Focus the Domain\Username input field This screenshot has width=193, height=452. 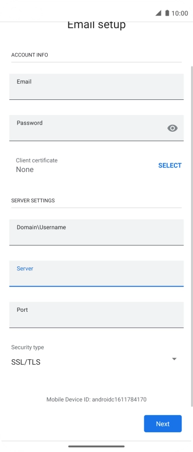[x=96, y=233]
